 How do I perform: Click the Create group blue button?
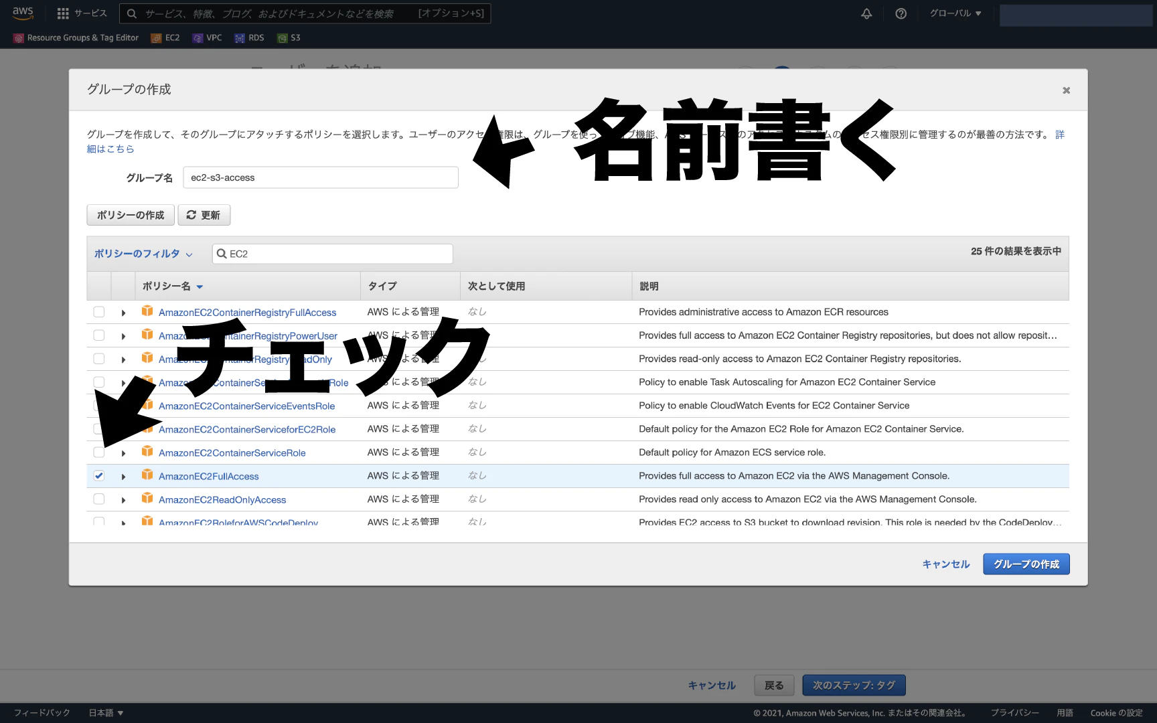[x=1026, y=564]
